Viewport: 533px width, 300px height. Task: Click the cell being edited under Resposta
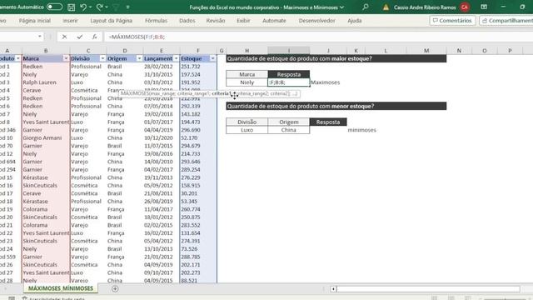[289, 82]
